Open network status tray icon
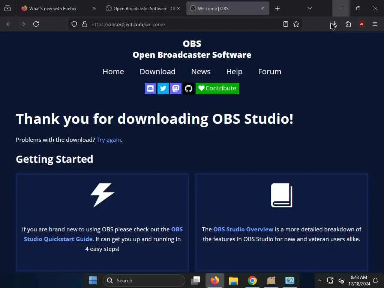This screenshot has width=384, height=288. click(330, 280)
